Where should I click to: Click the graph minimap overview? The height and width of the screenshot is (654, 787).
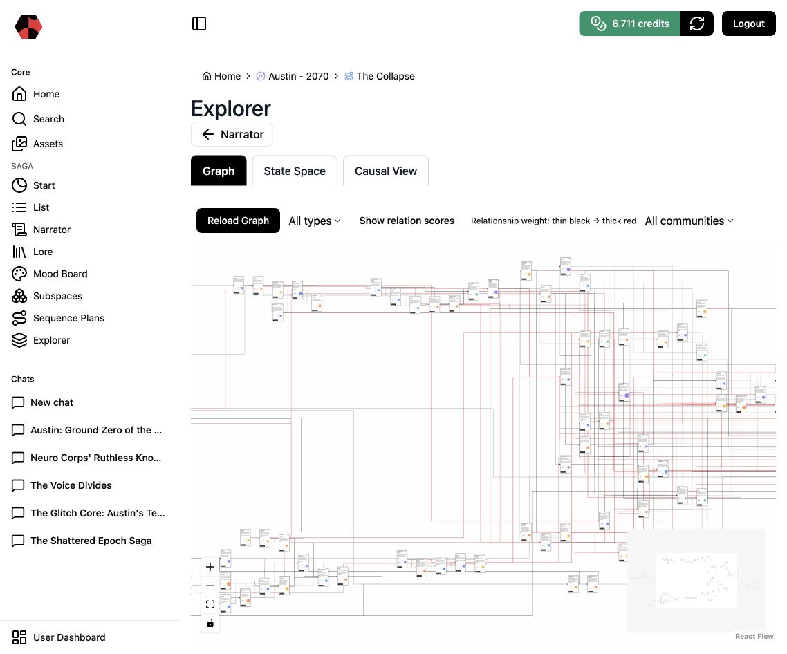[x=696, y=580]
